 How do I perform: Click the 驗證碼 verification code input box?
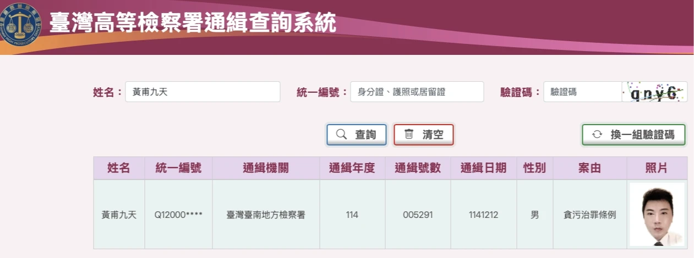(x=582, y=92)
